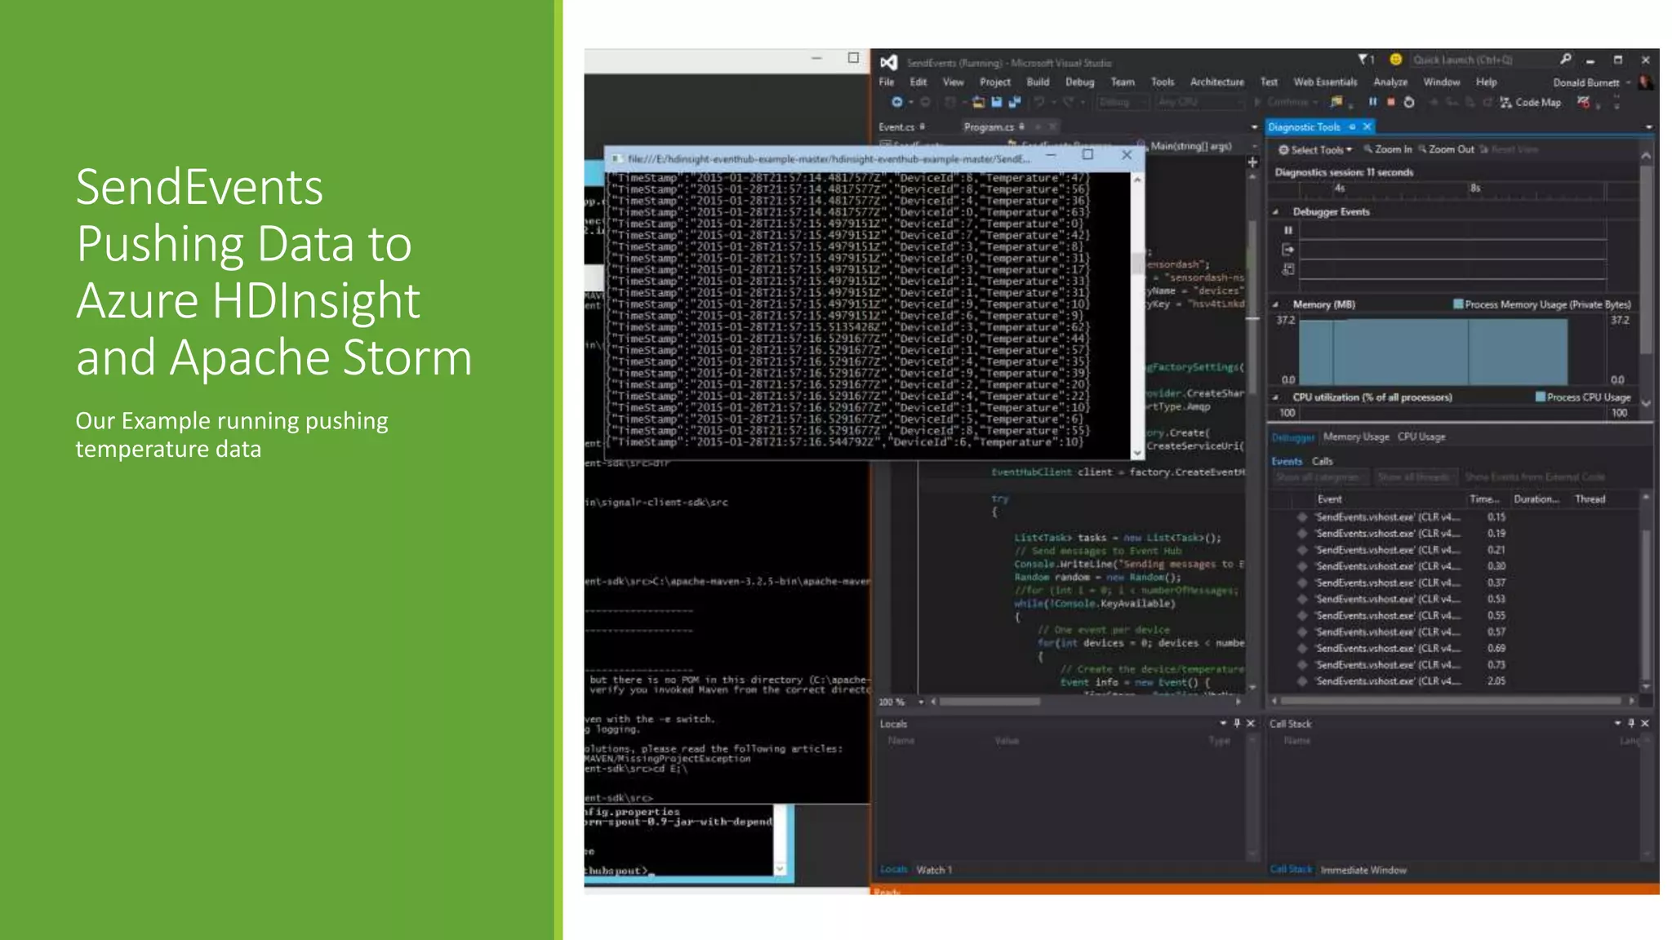The height and width of the screenshot is (940, 1672).
Task: Click the Navigate Backward toolbar icon
Action: (896, 102)
